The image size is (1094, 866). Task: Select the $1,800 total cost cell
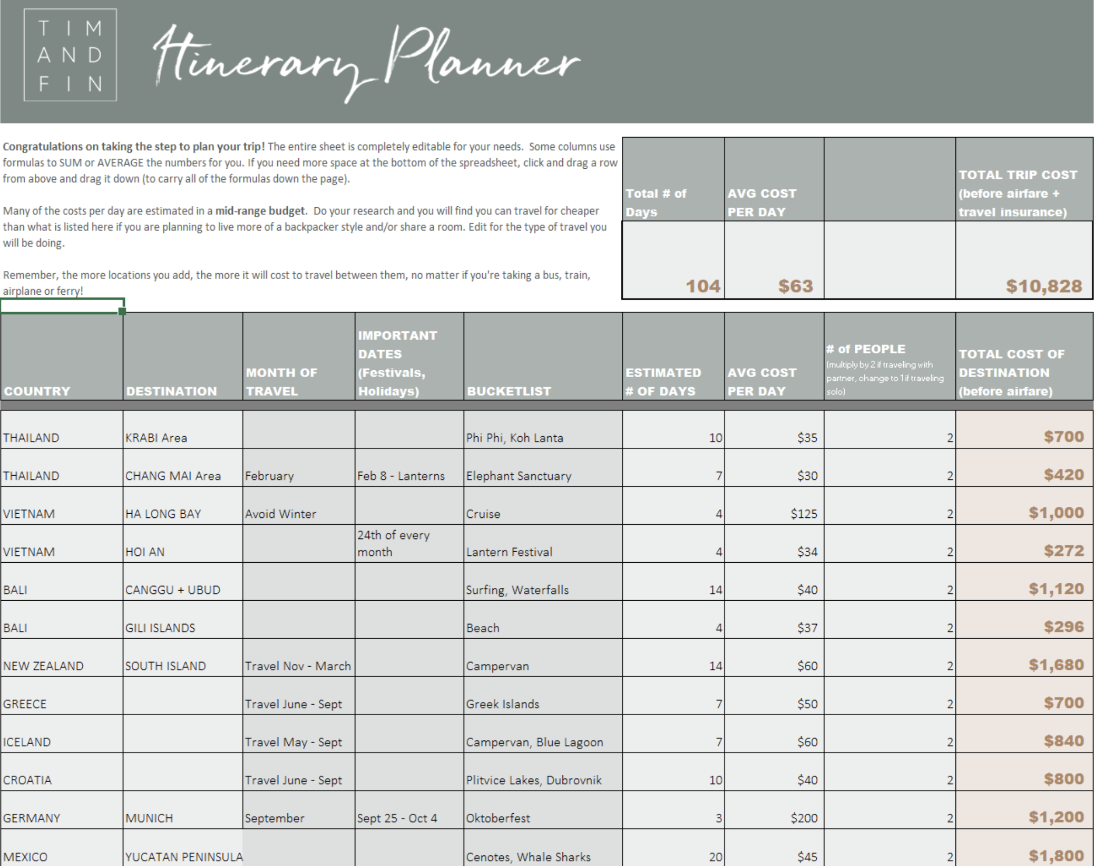pyautogui.click(x=1024, y=848)
